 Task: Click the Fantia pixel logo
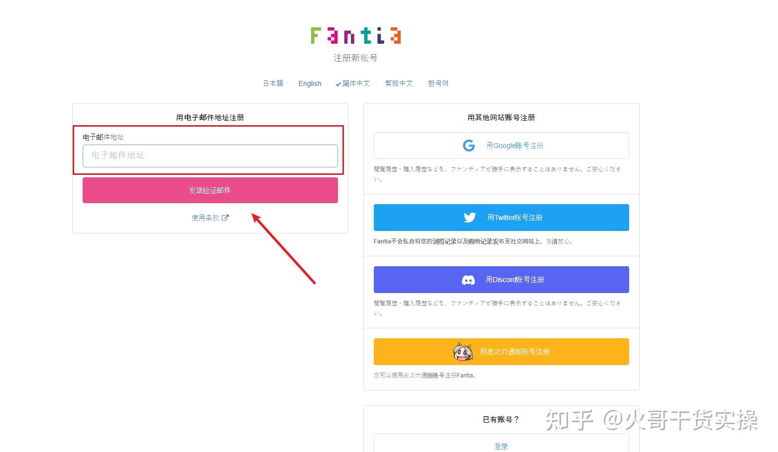(x=355, y=35)
